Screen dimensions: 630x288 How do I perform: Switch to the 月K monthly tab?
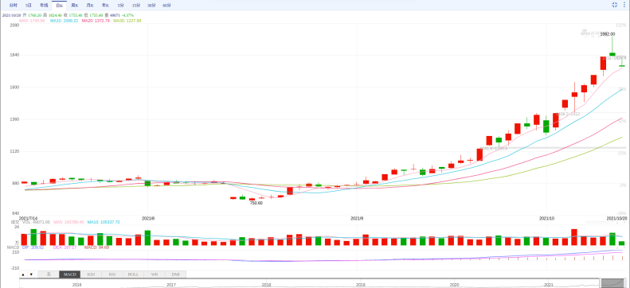point(89,6)
